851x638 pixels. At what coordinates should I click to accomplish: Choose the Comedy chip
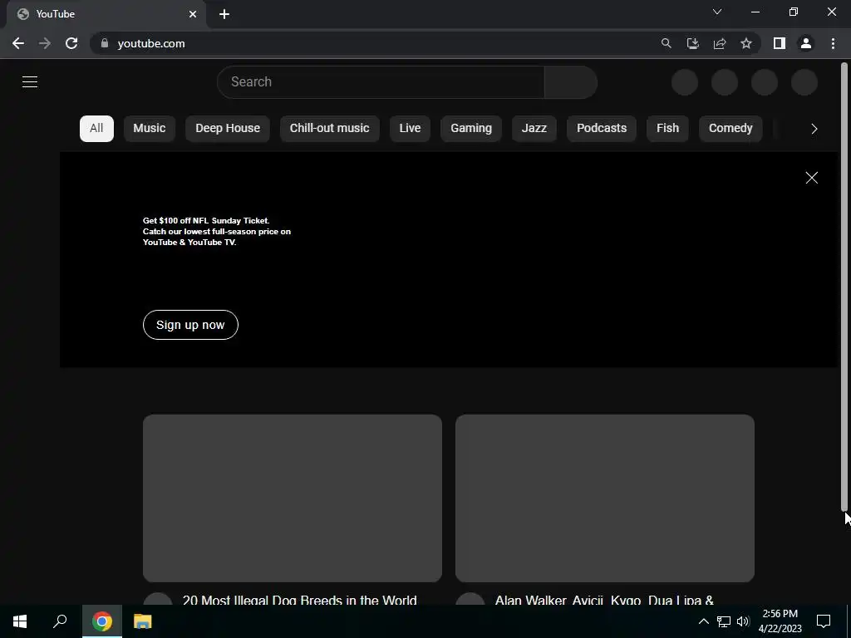coord(730,129)
